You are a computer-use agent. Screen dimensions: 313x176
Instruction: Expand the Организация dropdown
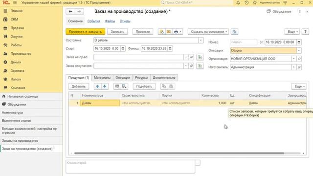pyautogui.click(x=293, y=59)
